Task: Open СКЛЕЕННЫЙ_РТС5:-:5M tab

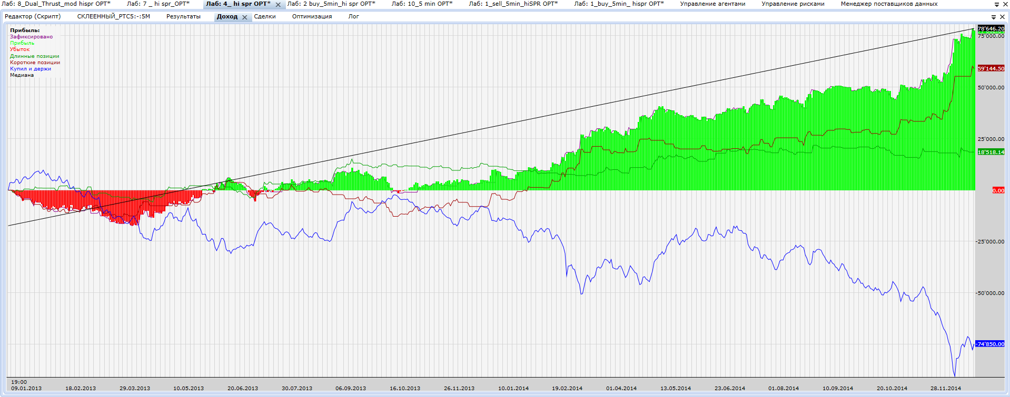Action: [x=114, y=16]
